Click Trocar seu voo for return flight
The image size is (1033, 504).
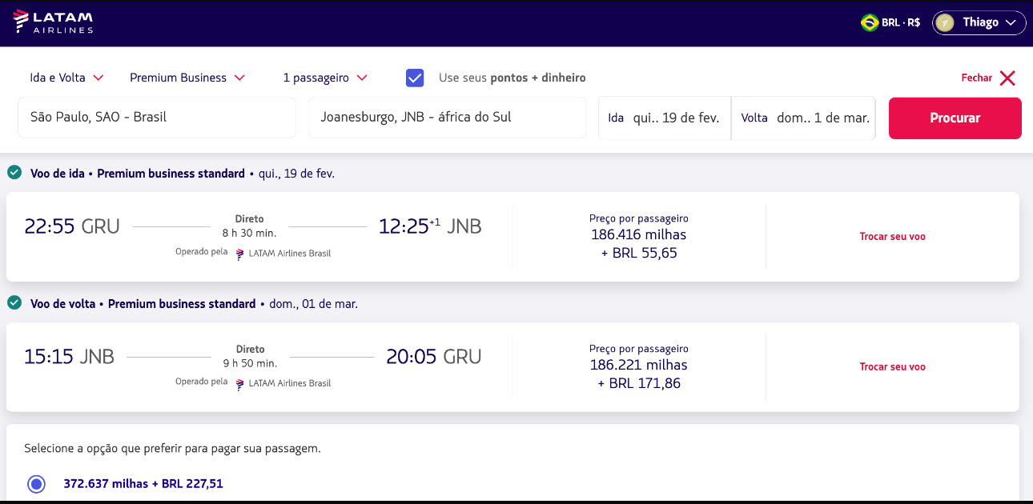point(892,366)
